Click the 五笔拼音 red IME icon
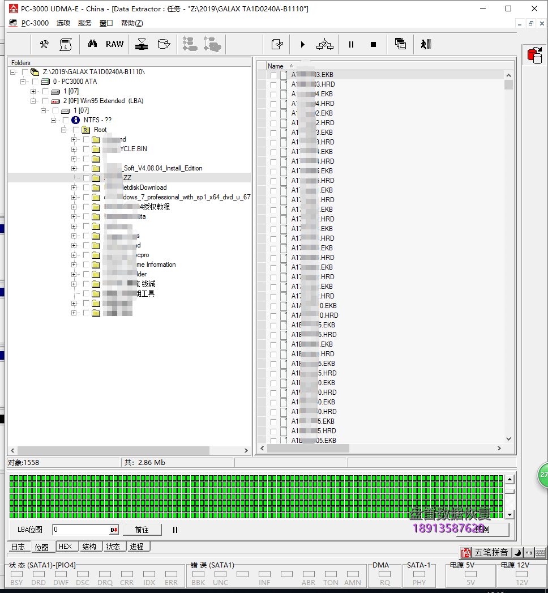Viewport: 548px width, 593px height. (x=466, y=553)
